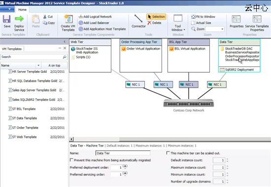The width and height of the screenshot is (271, 187).
Task: Open the application menu dropdown button
Action: point(7,9)
